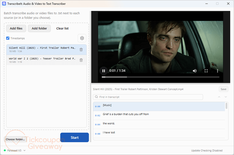Select the 'Grief is a burden' transcript line
The width and height of the screenshot is (234, 155).
point(159,116)
